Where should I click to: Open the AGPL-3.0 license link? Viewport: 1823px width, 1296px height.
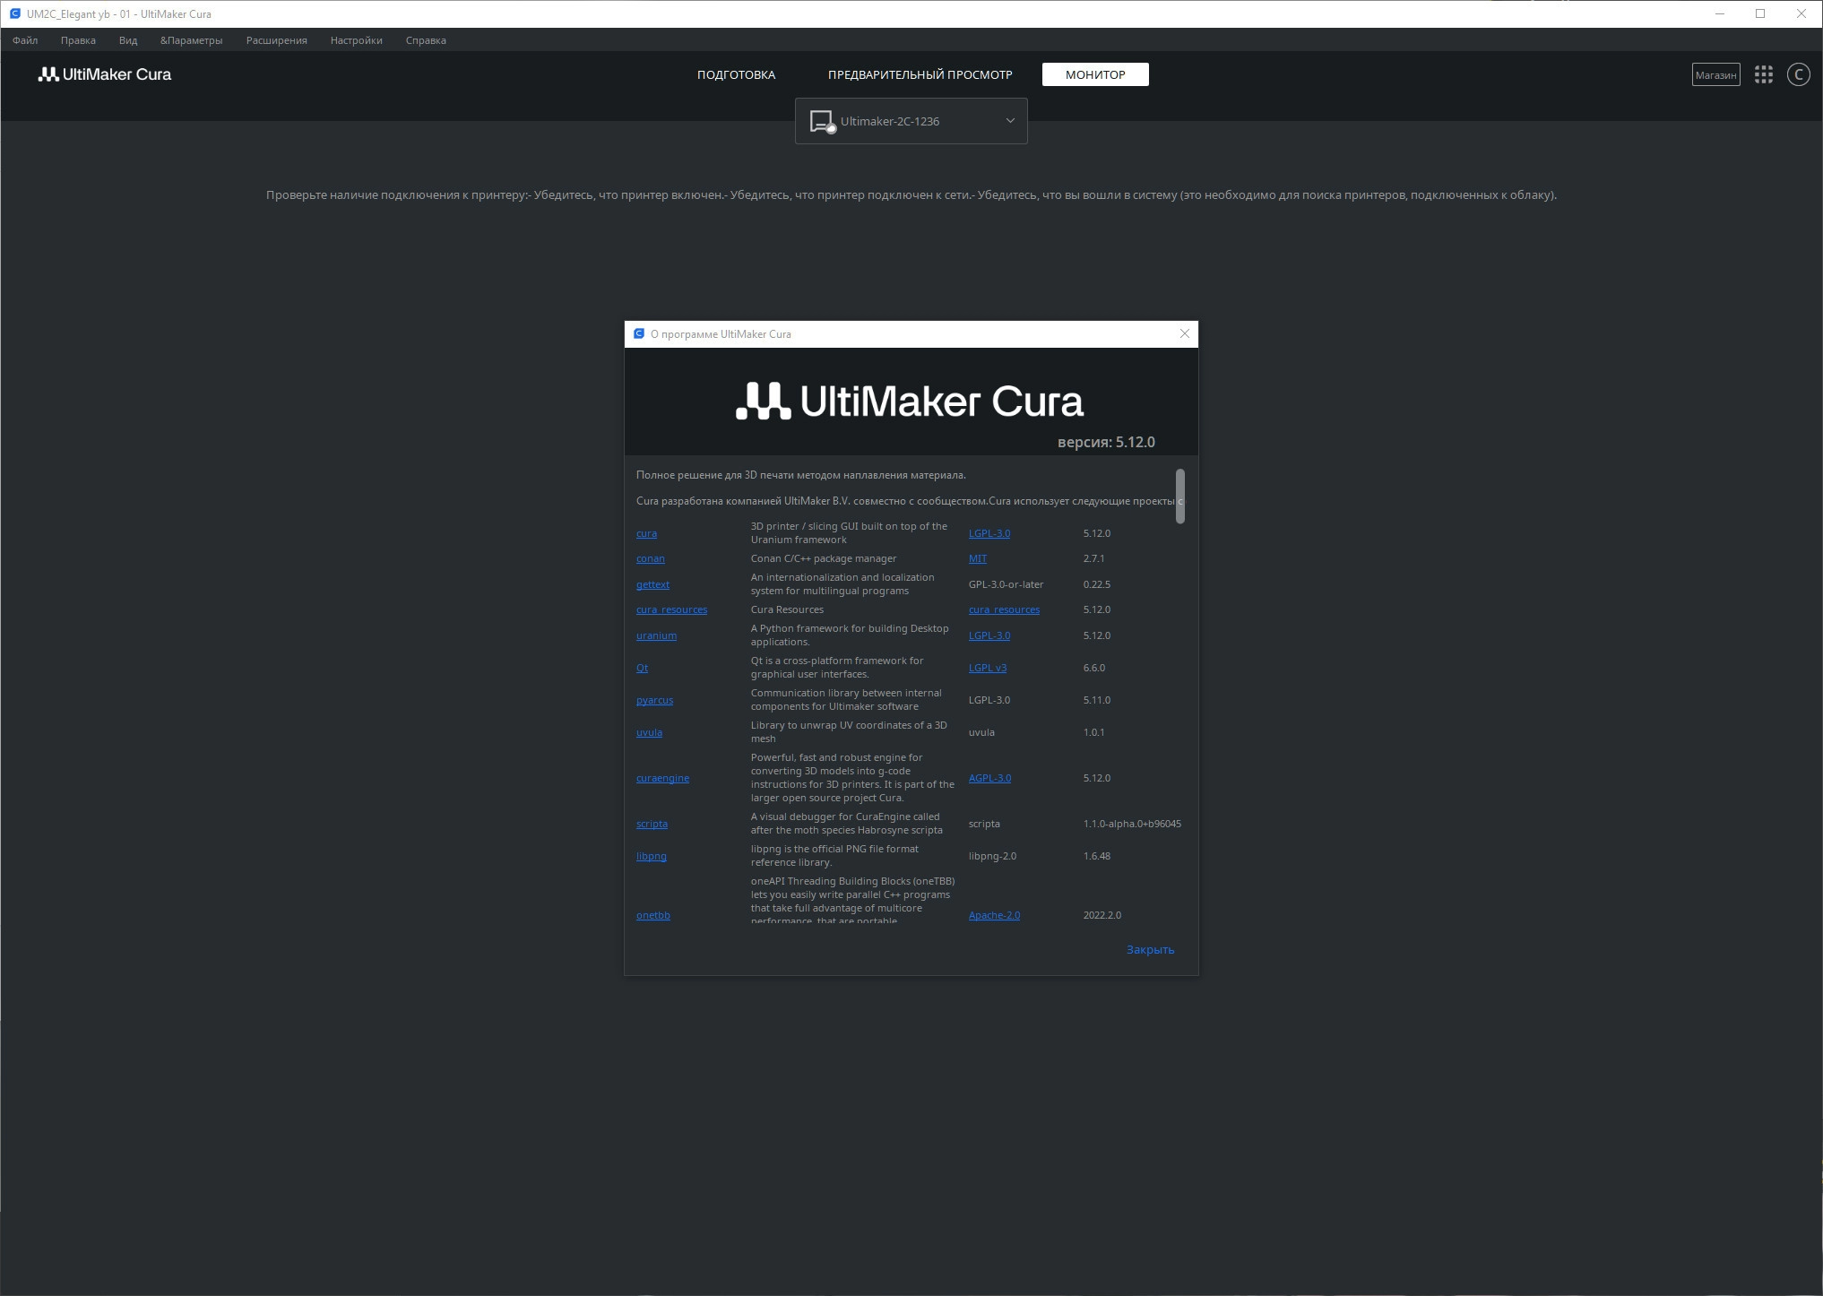[989, 778]
